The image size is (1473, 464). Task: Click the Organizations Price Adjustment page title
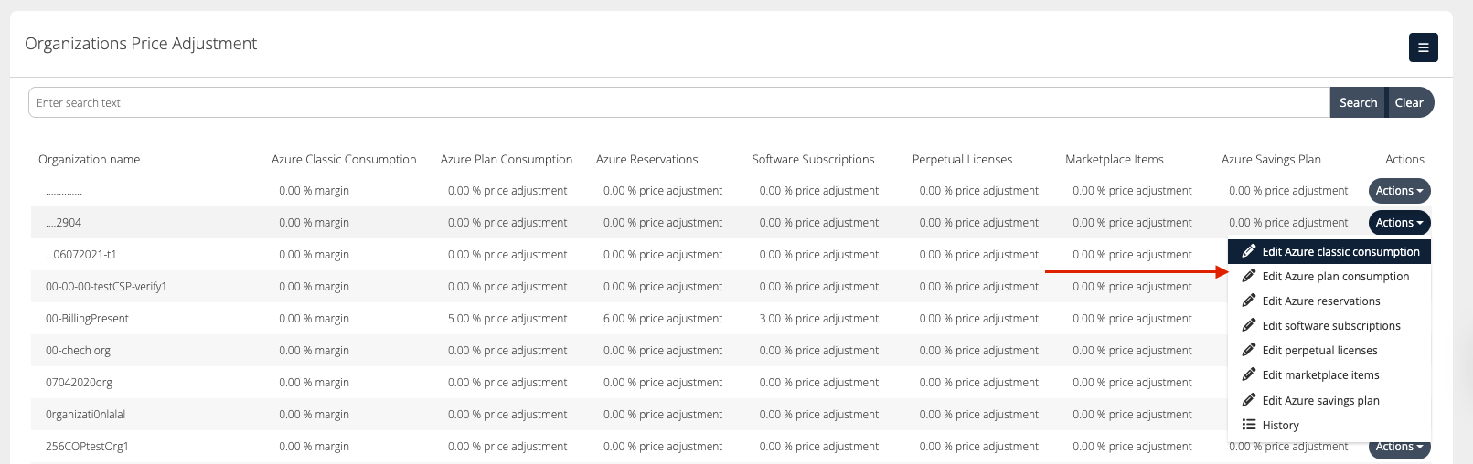click(x=141, y=44)
